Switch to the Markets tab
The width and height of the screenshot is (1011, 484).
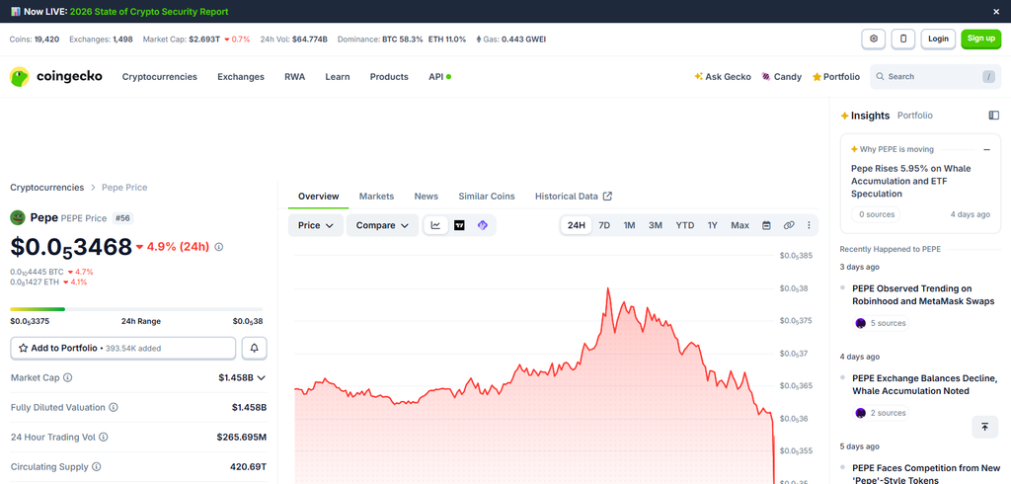point(376,197)
